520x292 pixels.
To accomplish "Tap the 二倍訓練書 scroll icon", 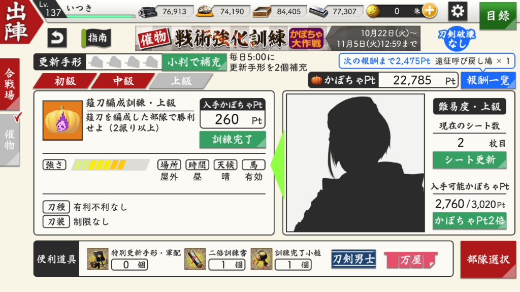I will click(x=195, y=259).
